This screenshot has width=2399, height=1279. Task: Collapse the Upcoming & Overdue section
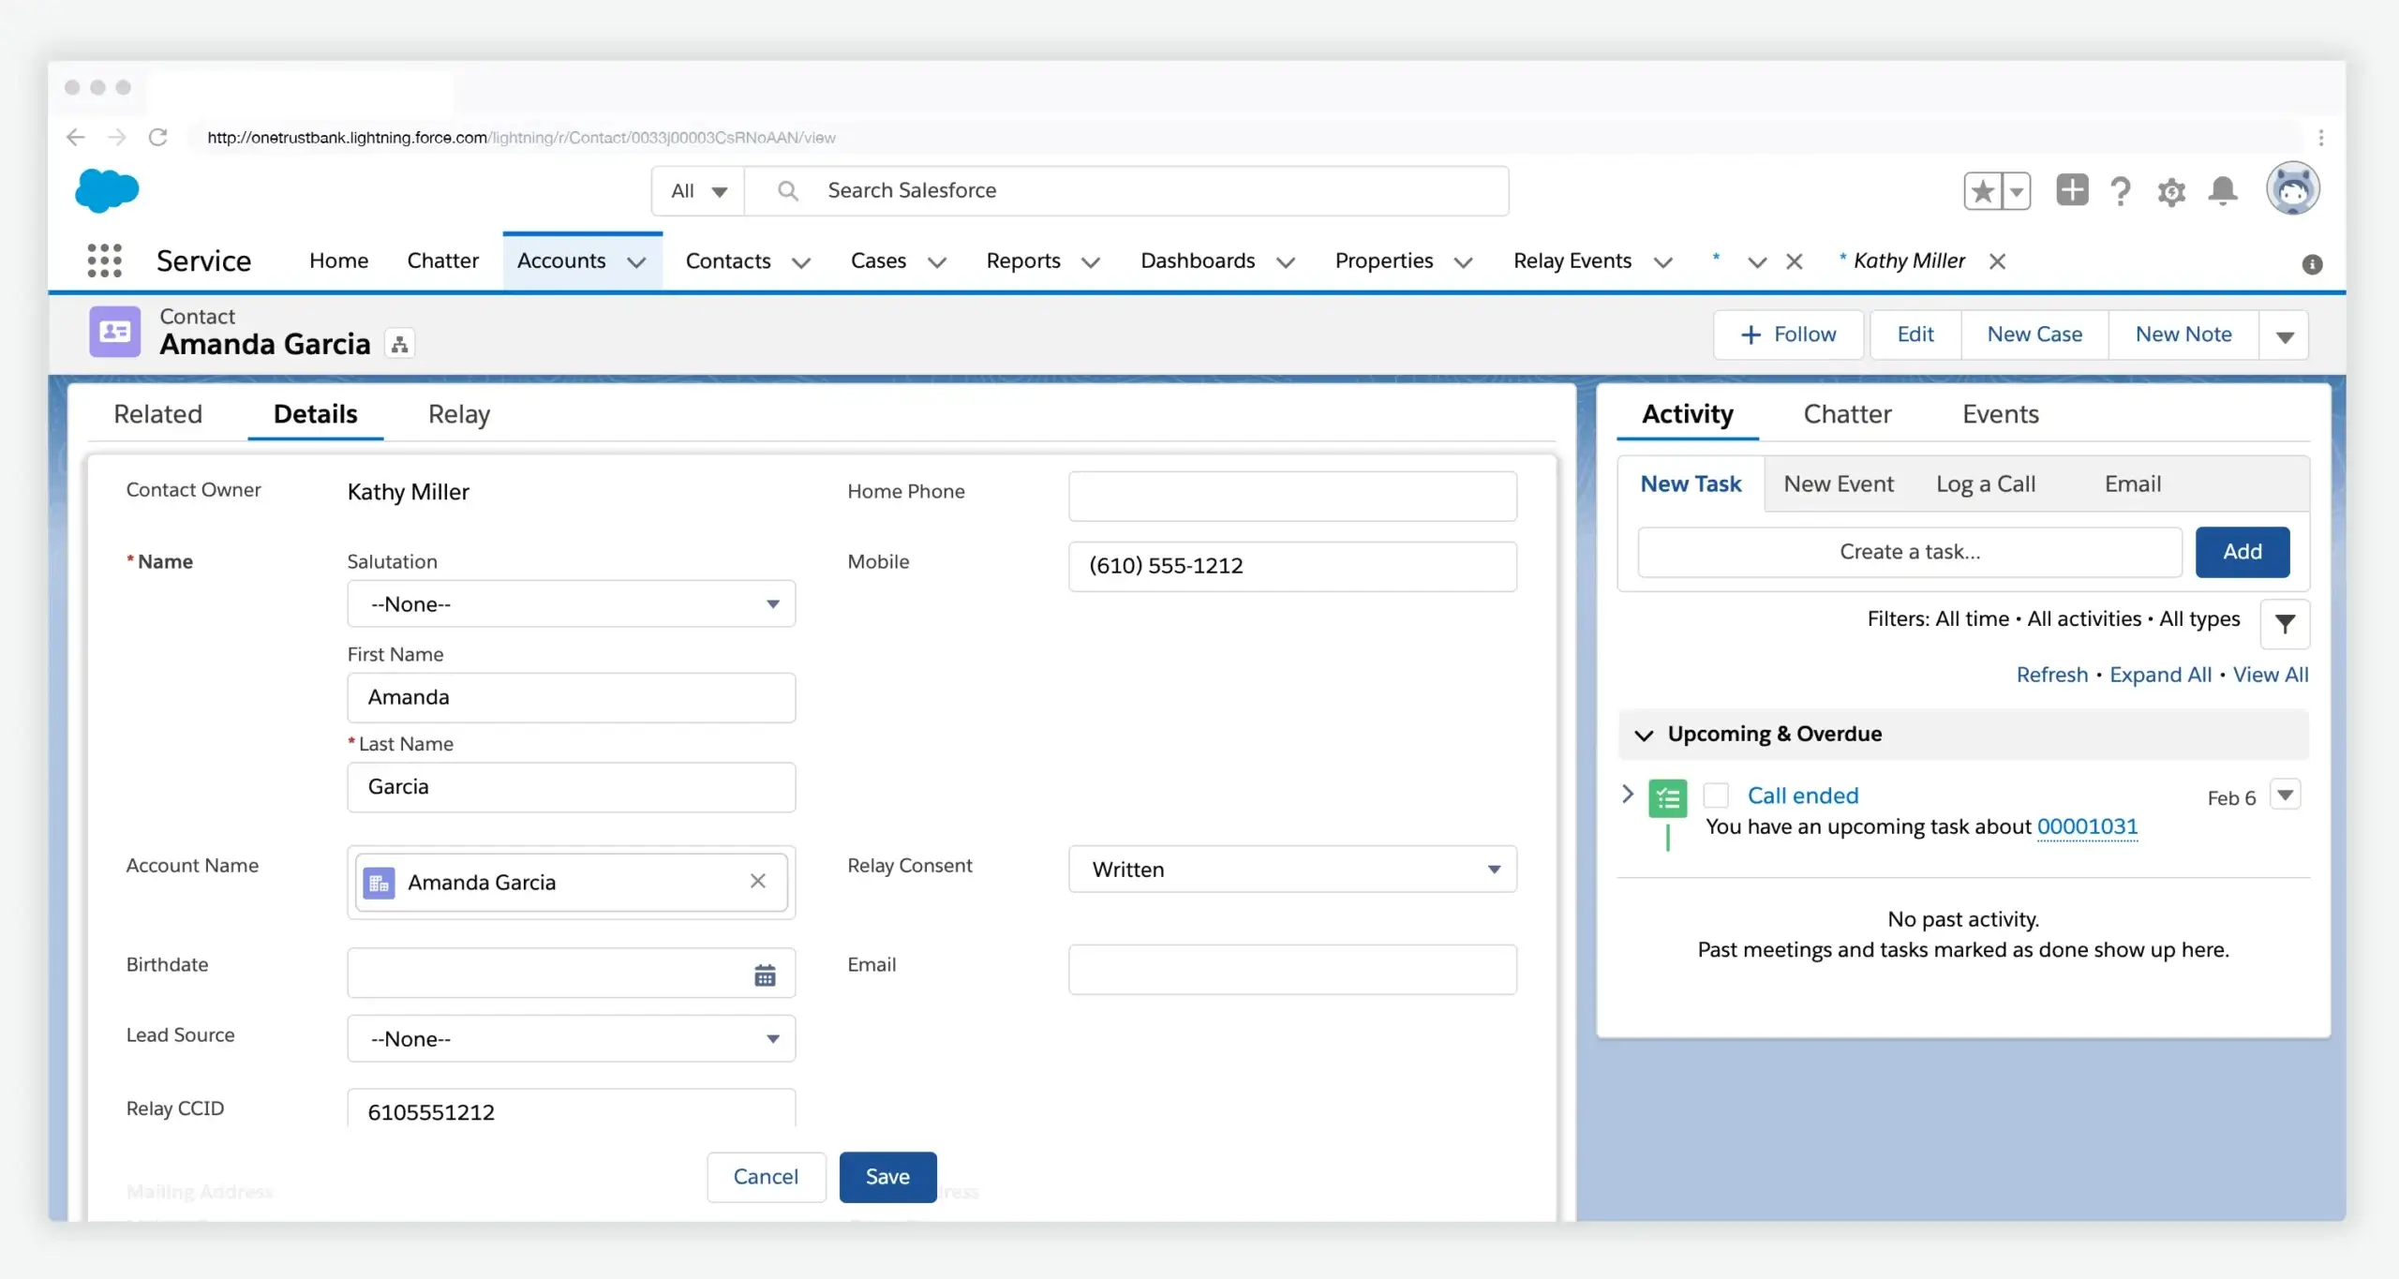tap(1644, 735)
